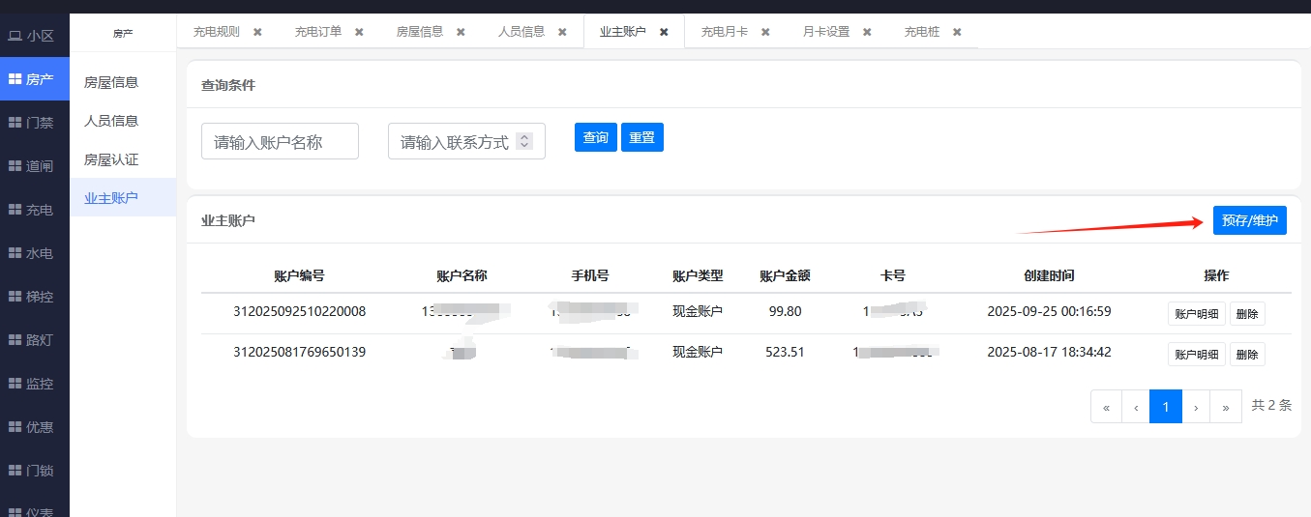View 账户明细 for account ending 0008

(1196, 313)
